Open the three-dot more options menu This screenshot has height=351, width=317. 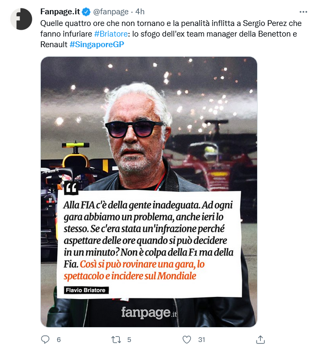point(303,12)
